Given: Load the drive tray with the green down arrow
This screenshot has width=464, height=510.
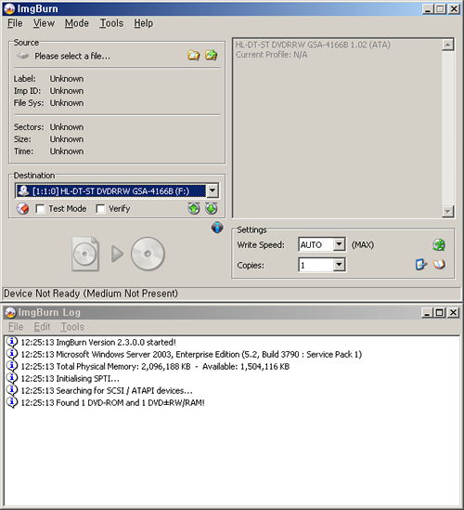Looking at the screenshot, I should pos(212,208).
